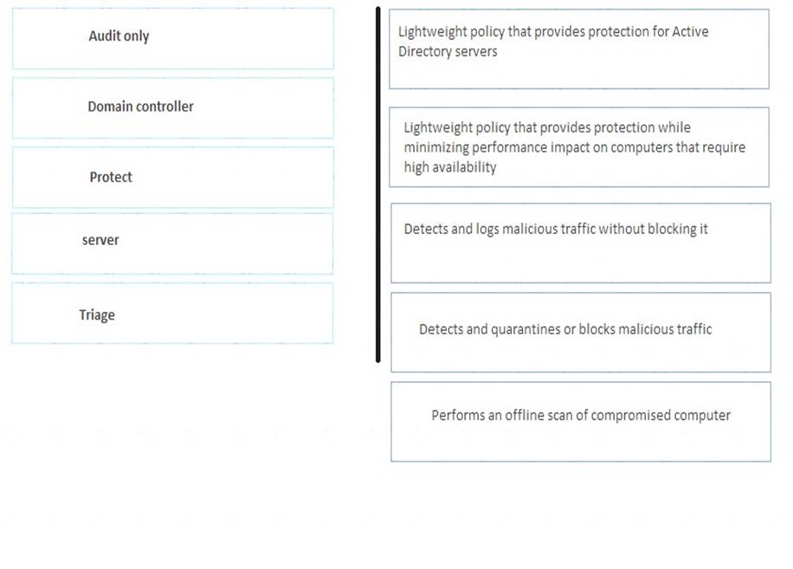Click text 'Performs an offline scan of compromised computer'

(x=581, y=416)
